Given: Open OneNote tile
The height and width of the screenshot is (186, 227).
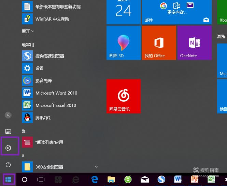Looking at the screenshot, I should tap(195, 43).
